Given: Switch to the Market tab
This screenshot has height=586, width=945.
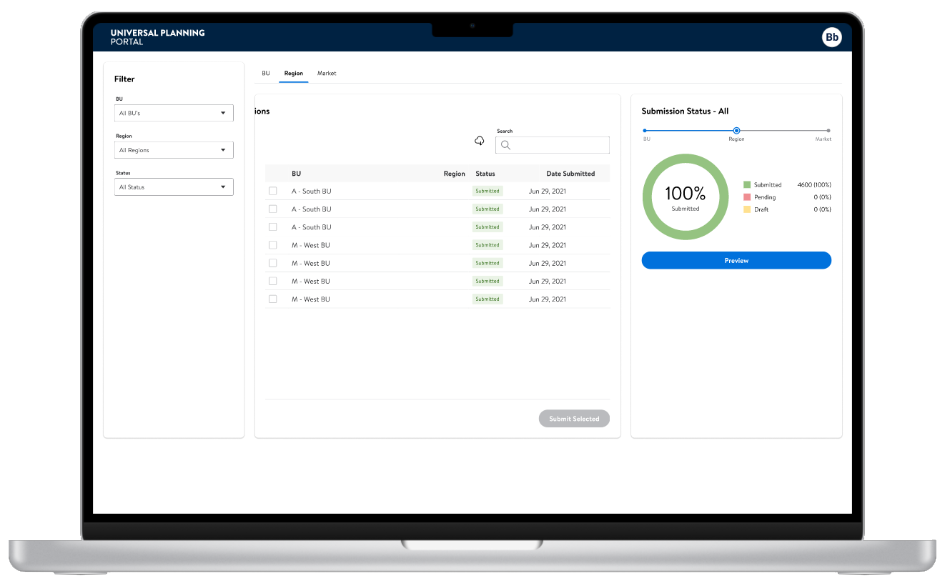Looking at the screenshot, I should click(327, 74).
